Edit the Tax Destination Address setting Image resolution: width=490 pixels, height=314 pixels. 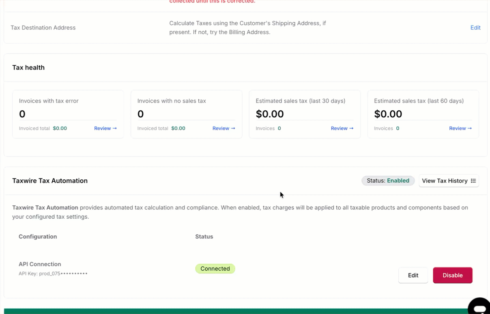click(475, 28)
